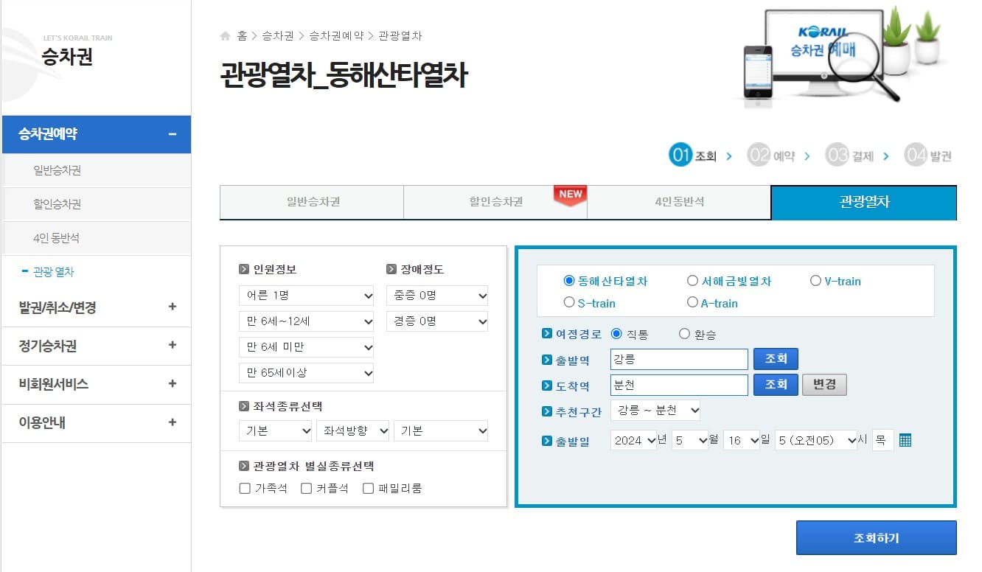Click the 변경 button next to arrival station
The height and width of the screenshot is (572, 982).
point(824,384)
